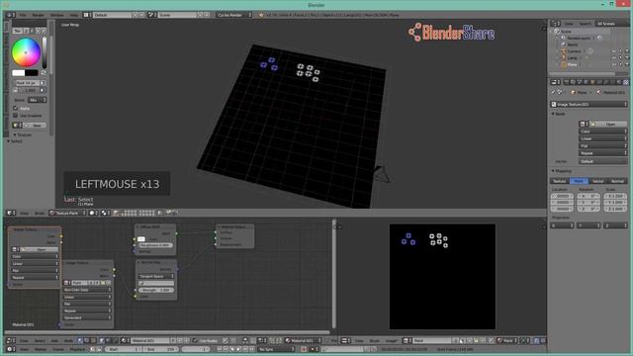Select the Texture mapping type tab

point(560,181)
